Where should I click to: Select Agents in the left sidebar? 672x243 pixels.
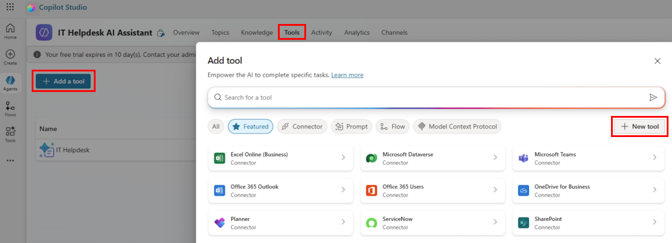pyautogui.click(x=11, y=83)
